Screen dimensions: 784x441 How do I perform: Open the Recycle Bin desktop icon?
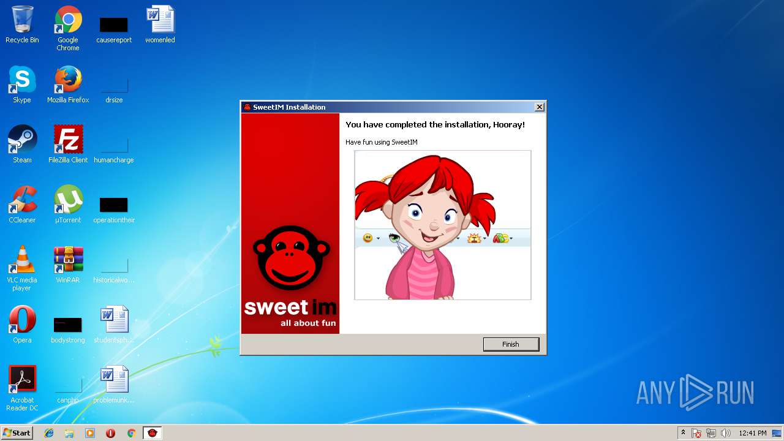(x=22, y=24)
